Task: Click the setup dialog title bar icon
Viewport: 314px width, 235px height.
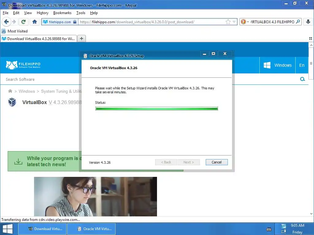Action: tap(85, 56)
